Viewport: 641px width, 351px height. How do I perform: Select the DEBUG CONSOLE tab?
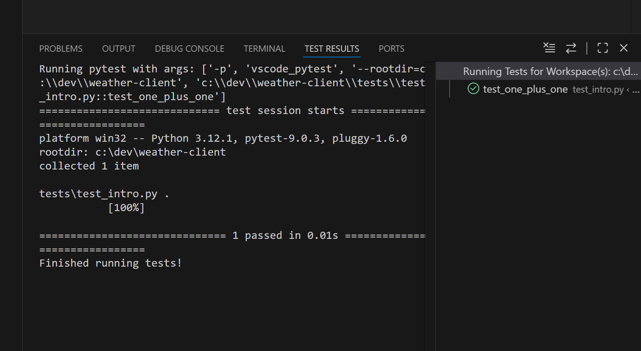tap(190, 49)
